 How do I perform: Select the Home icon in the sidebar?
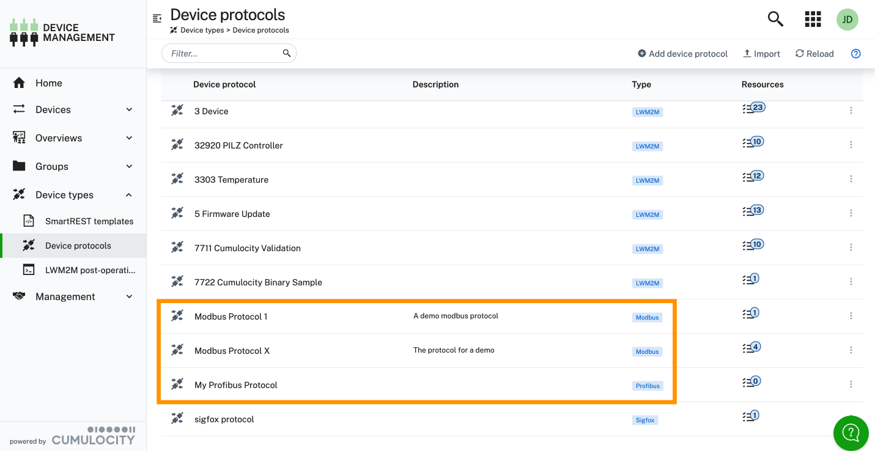coord(18,82)
